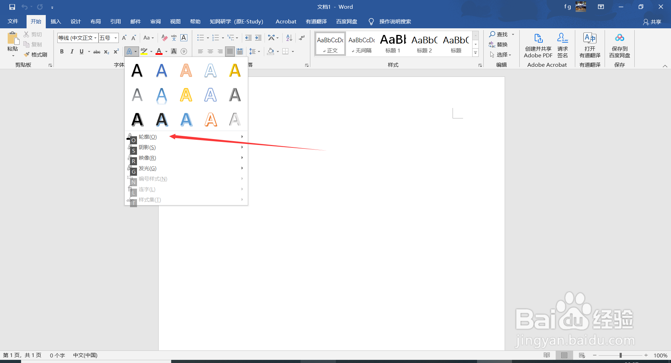Click the character border icon
Screen dimensions: 671x363
pos(184,38)
